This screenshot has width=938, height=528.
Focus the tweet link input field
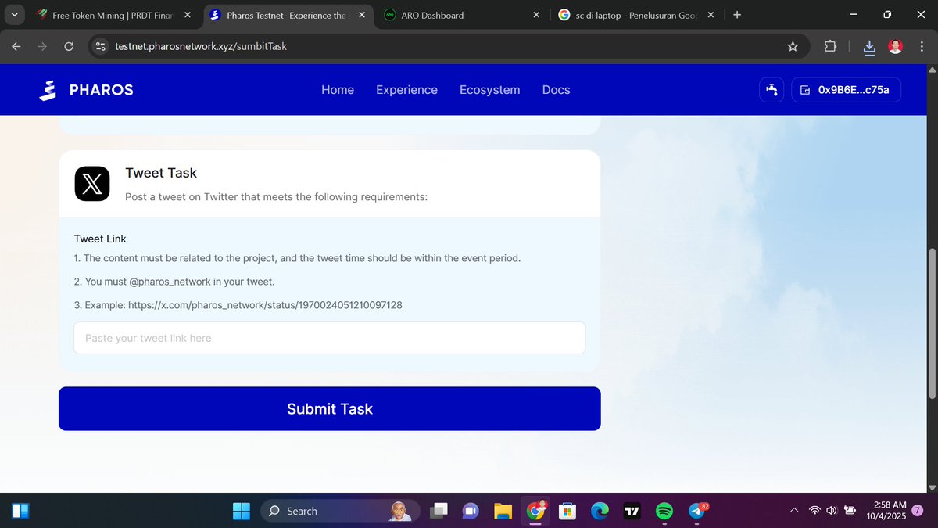tap(329, 338)
